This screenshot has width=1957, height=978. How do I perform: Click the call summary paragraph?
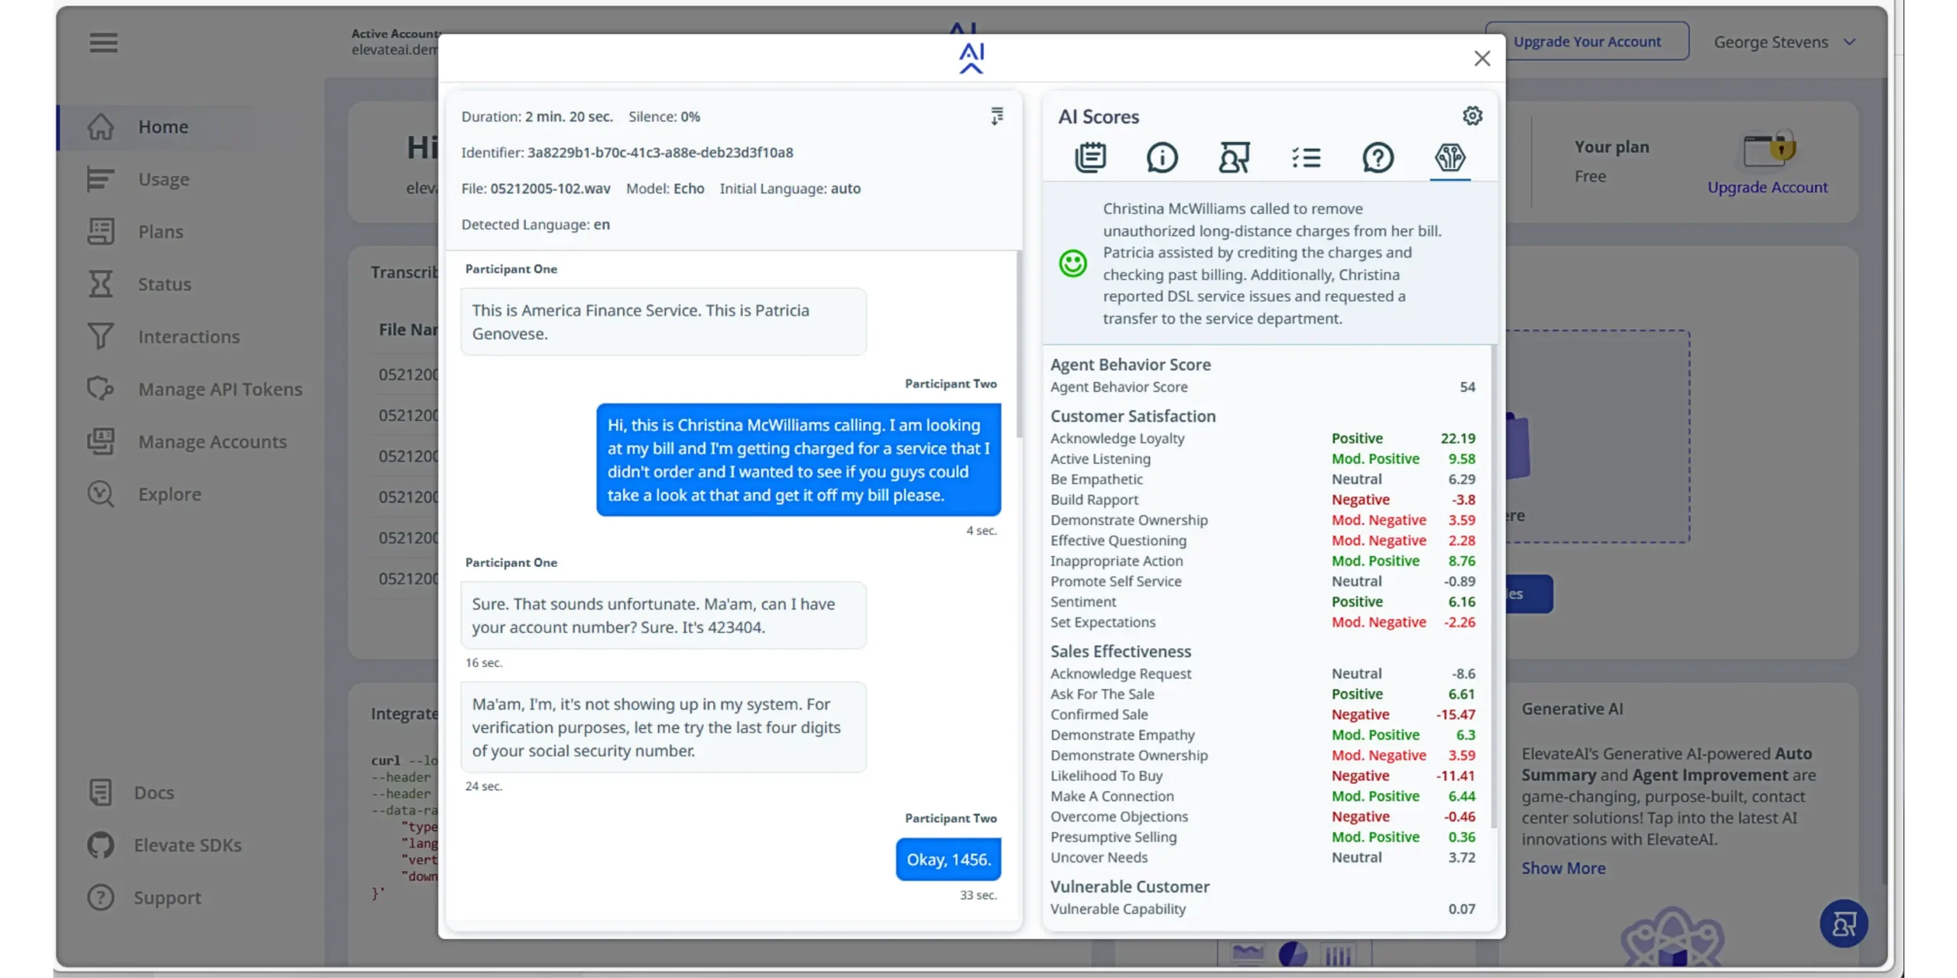point(1274,264)
